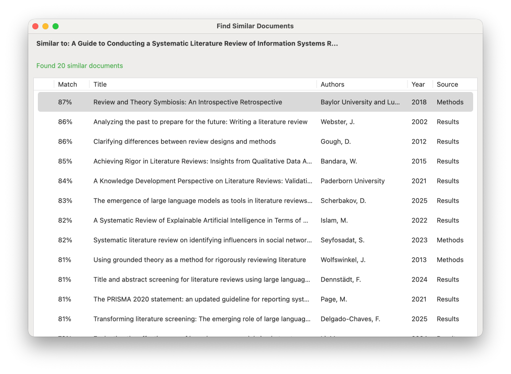Click year 2013 for Wolfswinkel row
The image size is (511, 374).
pos(419,260)
